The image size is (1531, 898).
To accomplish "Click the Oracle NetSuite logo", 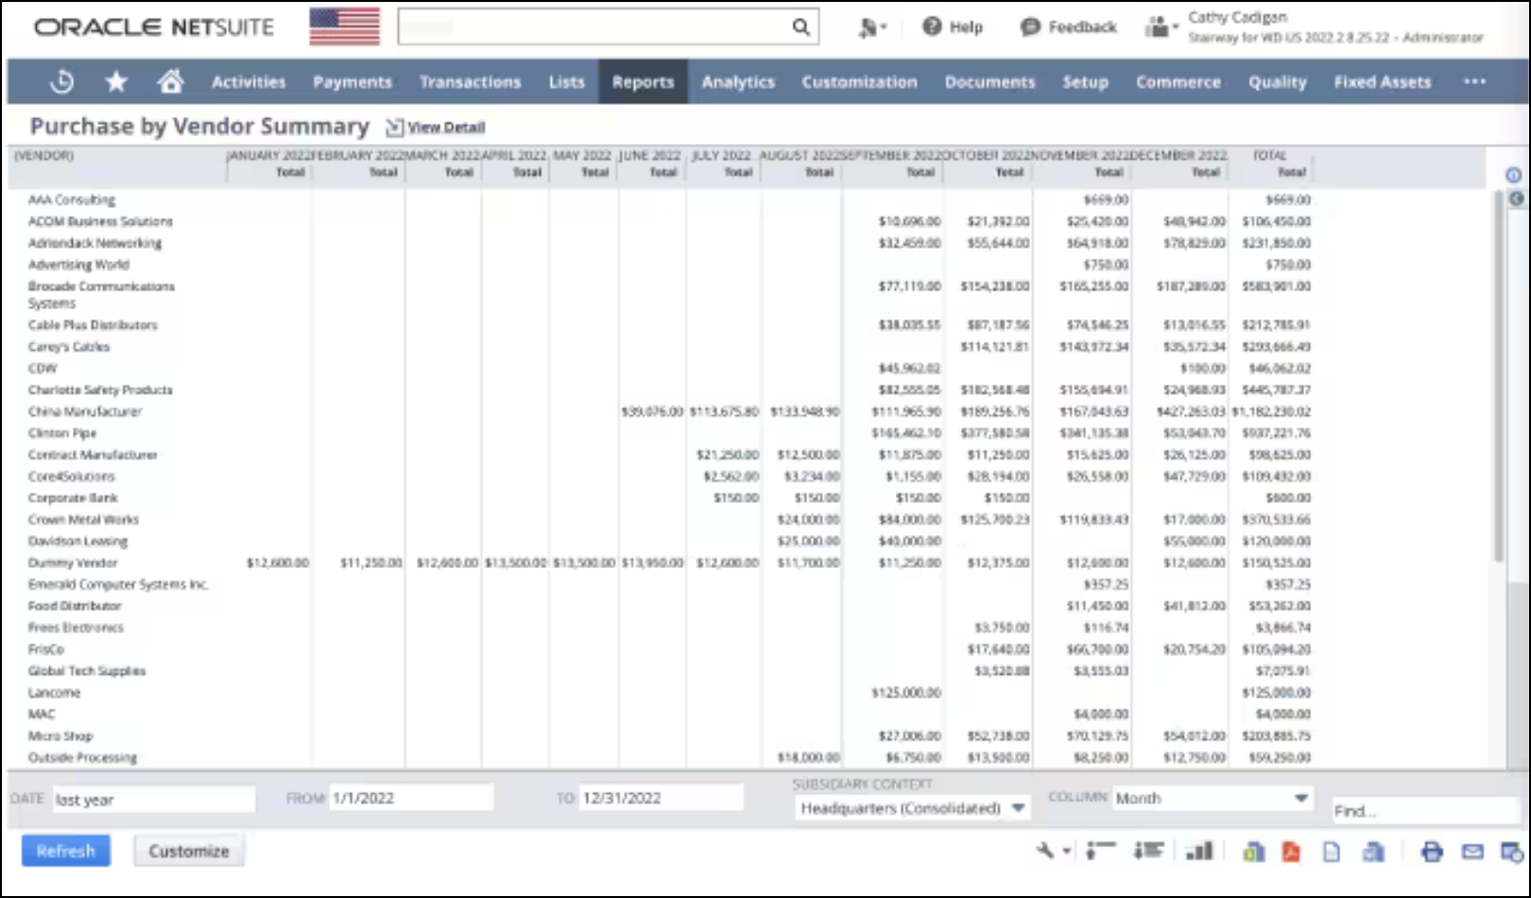I will [x=154, y=26].
